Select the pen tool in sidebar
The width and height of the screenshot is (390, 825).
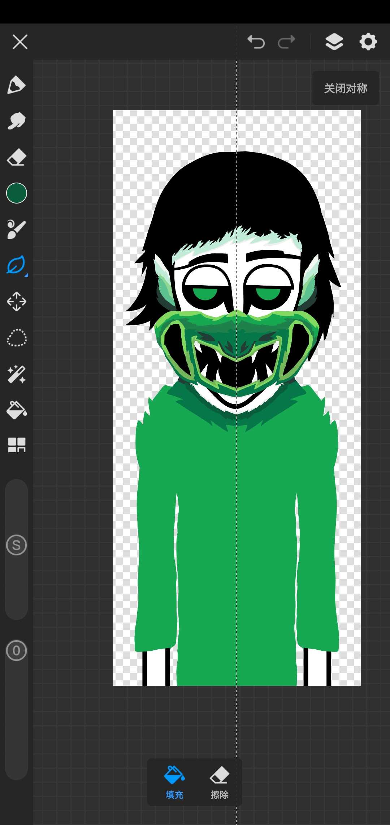pos(16,85)
